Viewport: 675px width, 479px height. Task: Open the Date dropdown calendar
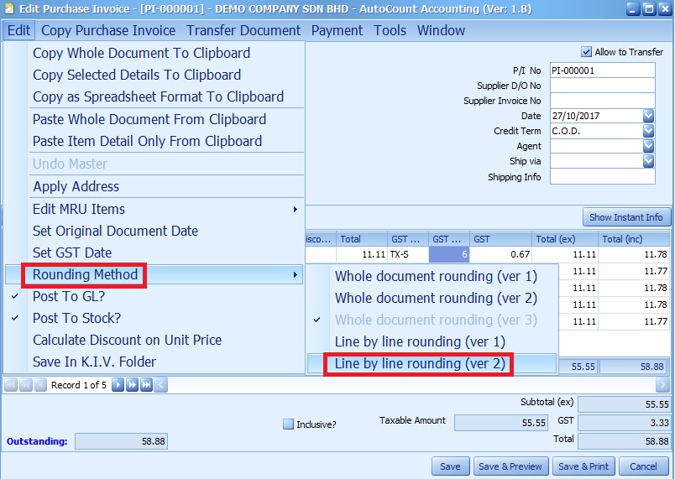pyautogui.click(x=648, y=117)
